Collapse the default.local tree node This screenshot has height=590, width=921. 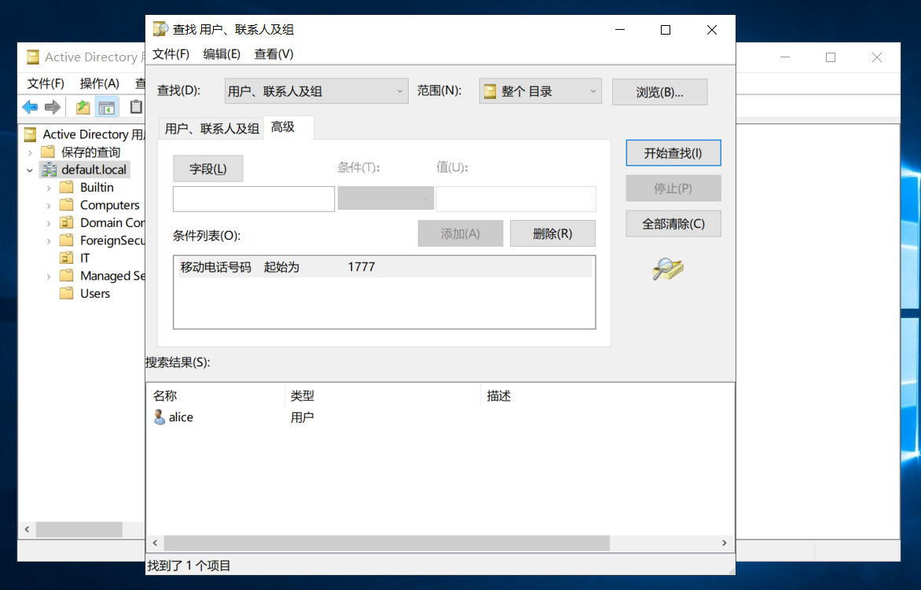(30, 170)
